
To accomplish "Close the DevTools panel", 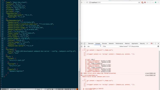I will tap(158, 43).
